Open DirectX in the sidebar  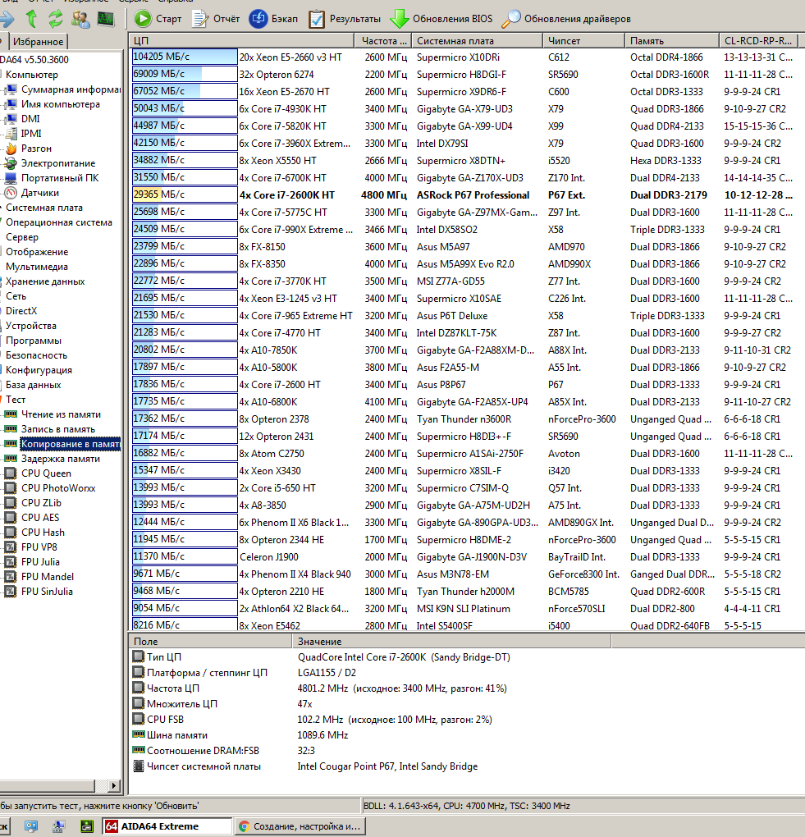[21, 311]
